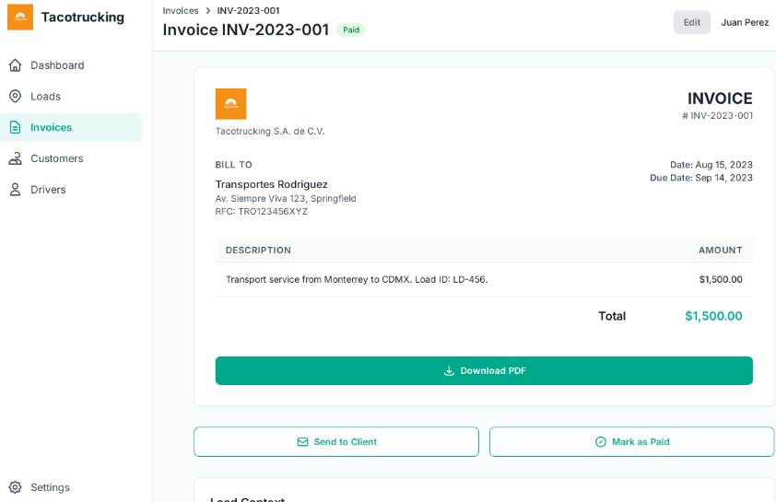Navigate to the Drivers page

tap(48, 190)
